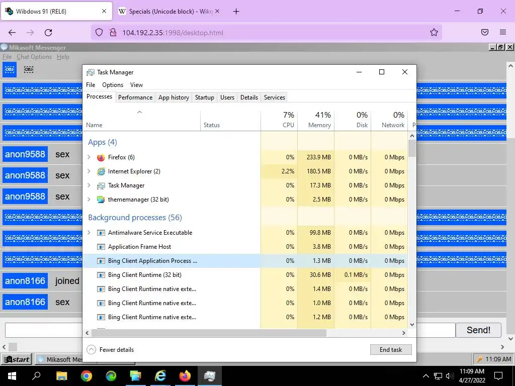515x386 pixels.
Task: Click Send! in Mikasoft Messenger
Action: tap(479, 330)
